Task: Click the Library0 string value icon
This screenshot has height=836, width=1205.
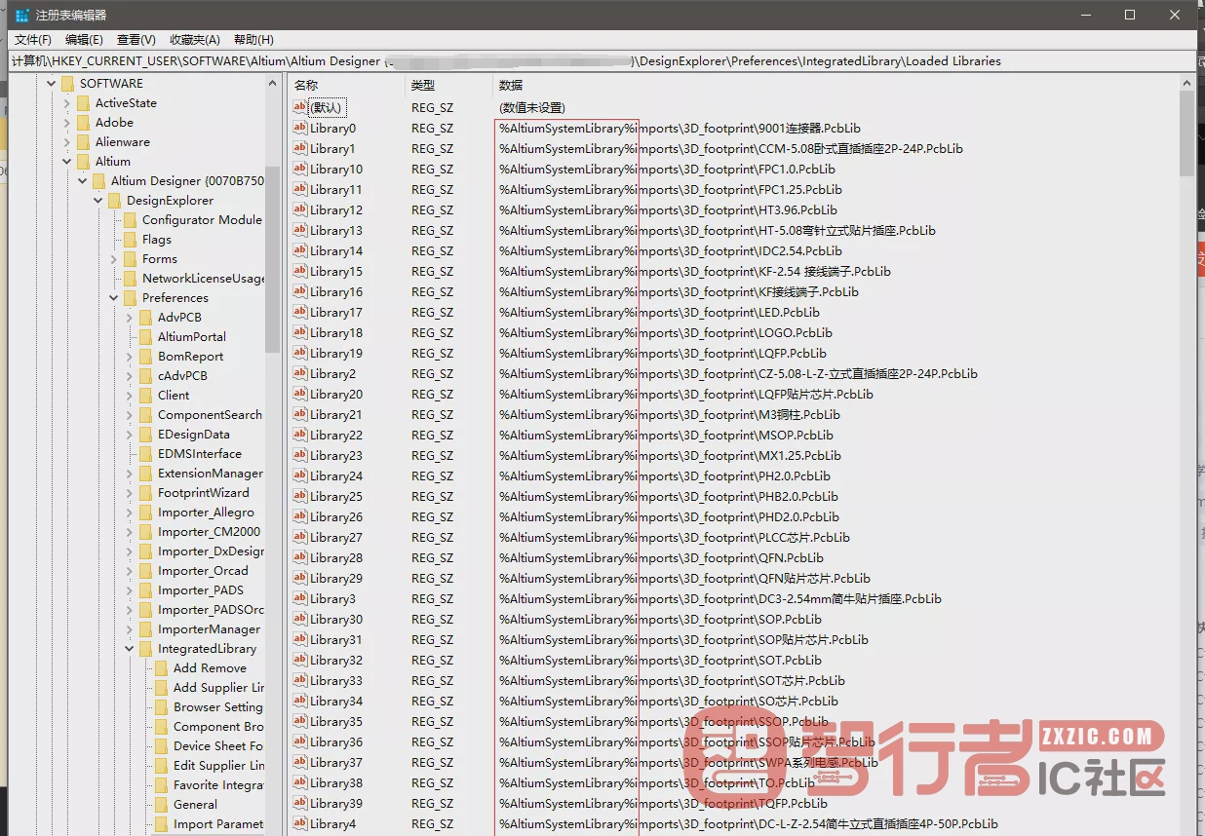Action: click(300, 128)
